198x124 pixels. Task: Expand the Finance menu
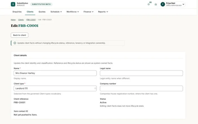[88, 12]
